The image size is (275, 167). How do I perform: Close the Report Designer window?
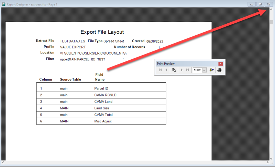point(269,4)
